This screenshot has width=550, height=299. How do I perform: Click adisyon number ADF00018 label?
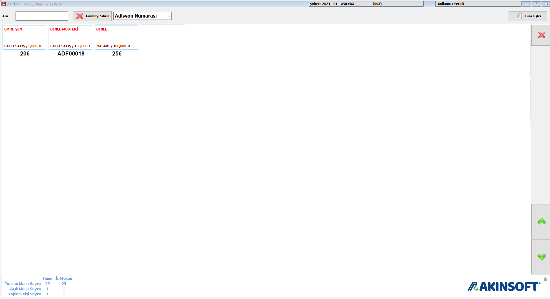pyautogui.click(x=71, y=53)
